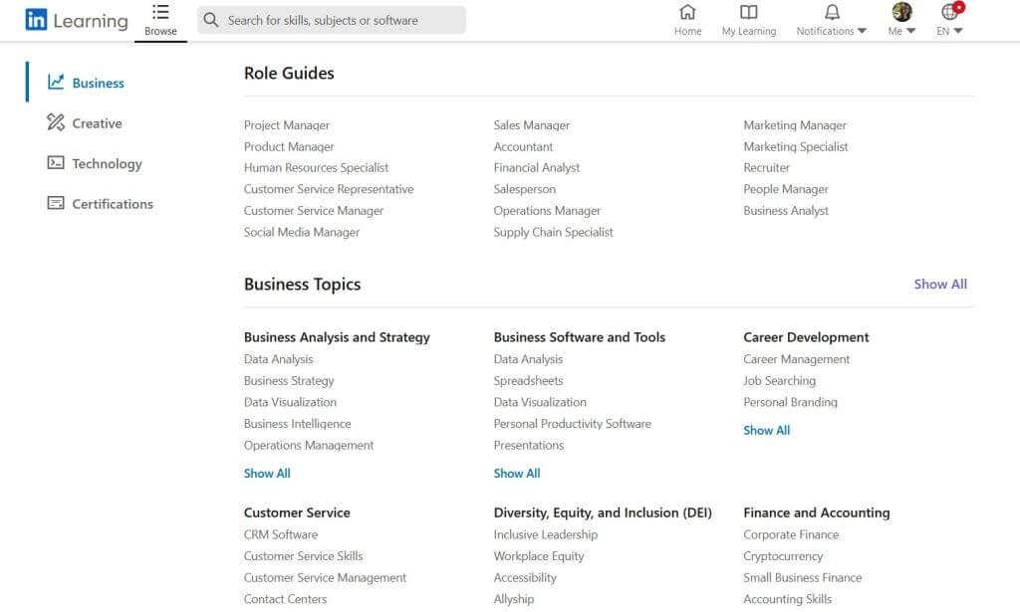Open the Browse menu icon
The width and height of the screenshot is (1020, 612).
click(x=160, y=12)
